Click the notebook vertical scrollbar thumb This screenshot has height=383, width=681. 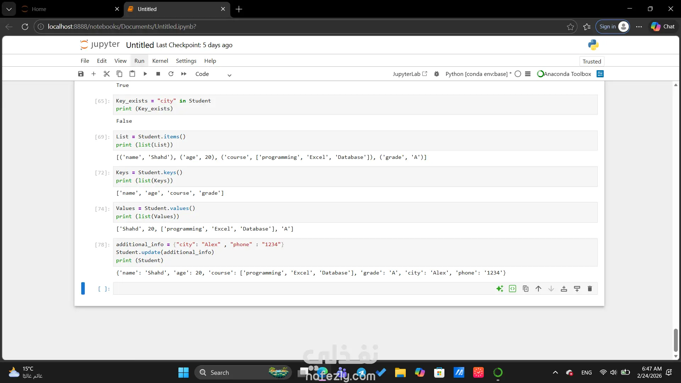pos(675,340)
